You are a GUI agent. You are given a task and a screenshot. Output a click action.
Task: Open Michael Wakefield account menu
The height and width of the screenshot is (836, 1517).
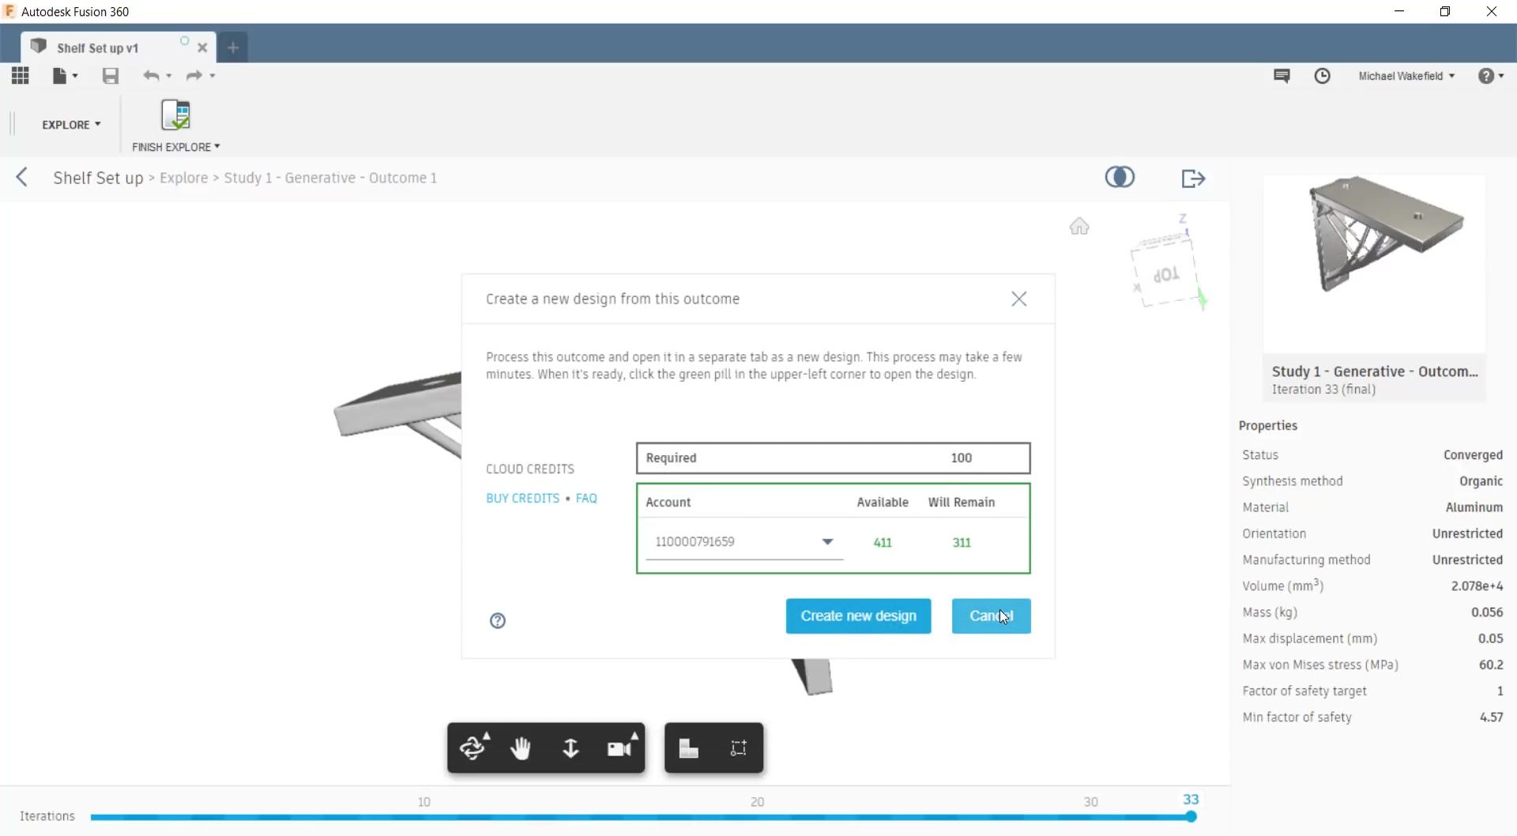coord(1406,76)
